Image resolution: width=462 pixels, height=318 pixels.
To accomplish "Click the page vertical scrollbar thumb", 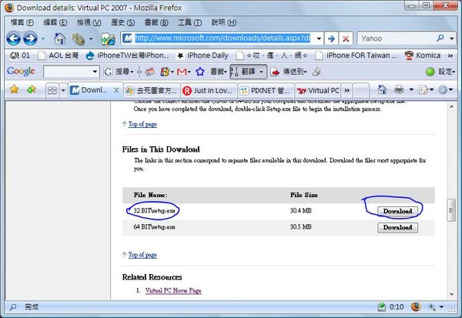I will 451,210.
